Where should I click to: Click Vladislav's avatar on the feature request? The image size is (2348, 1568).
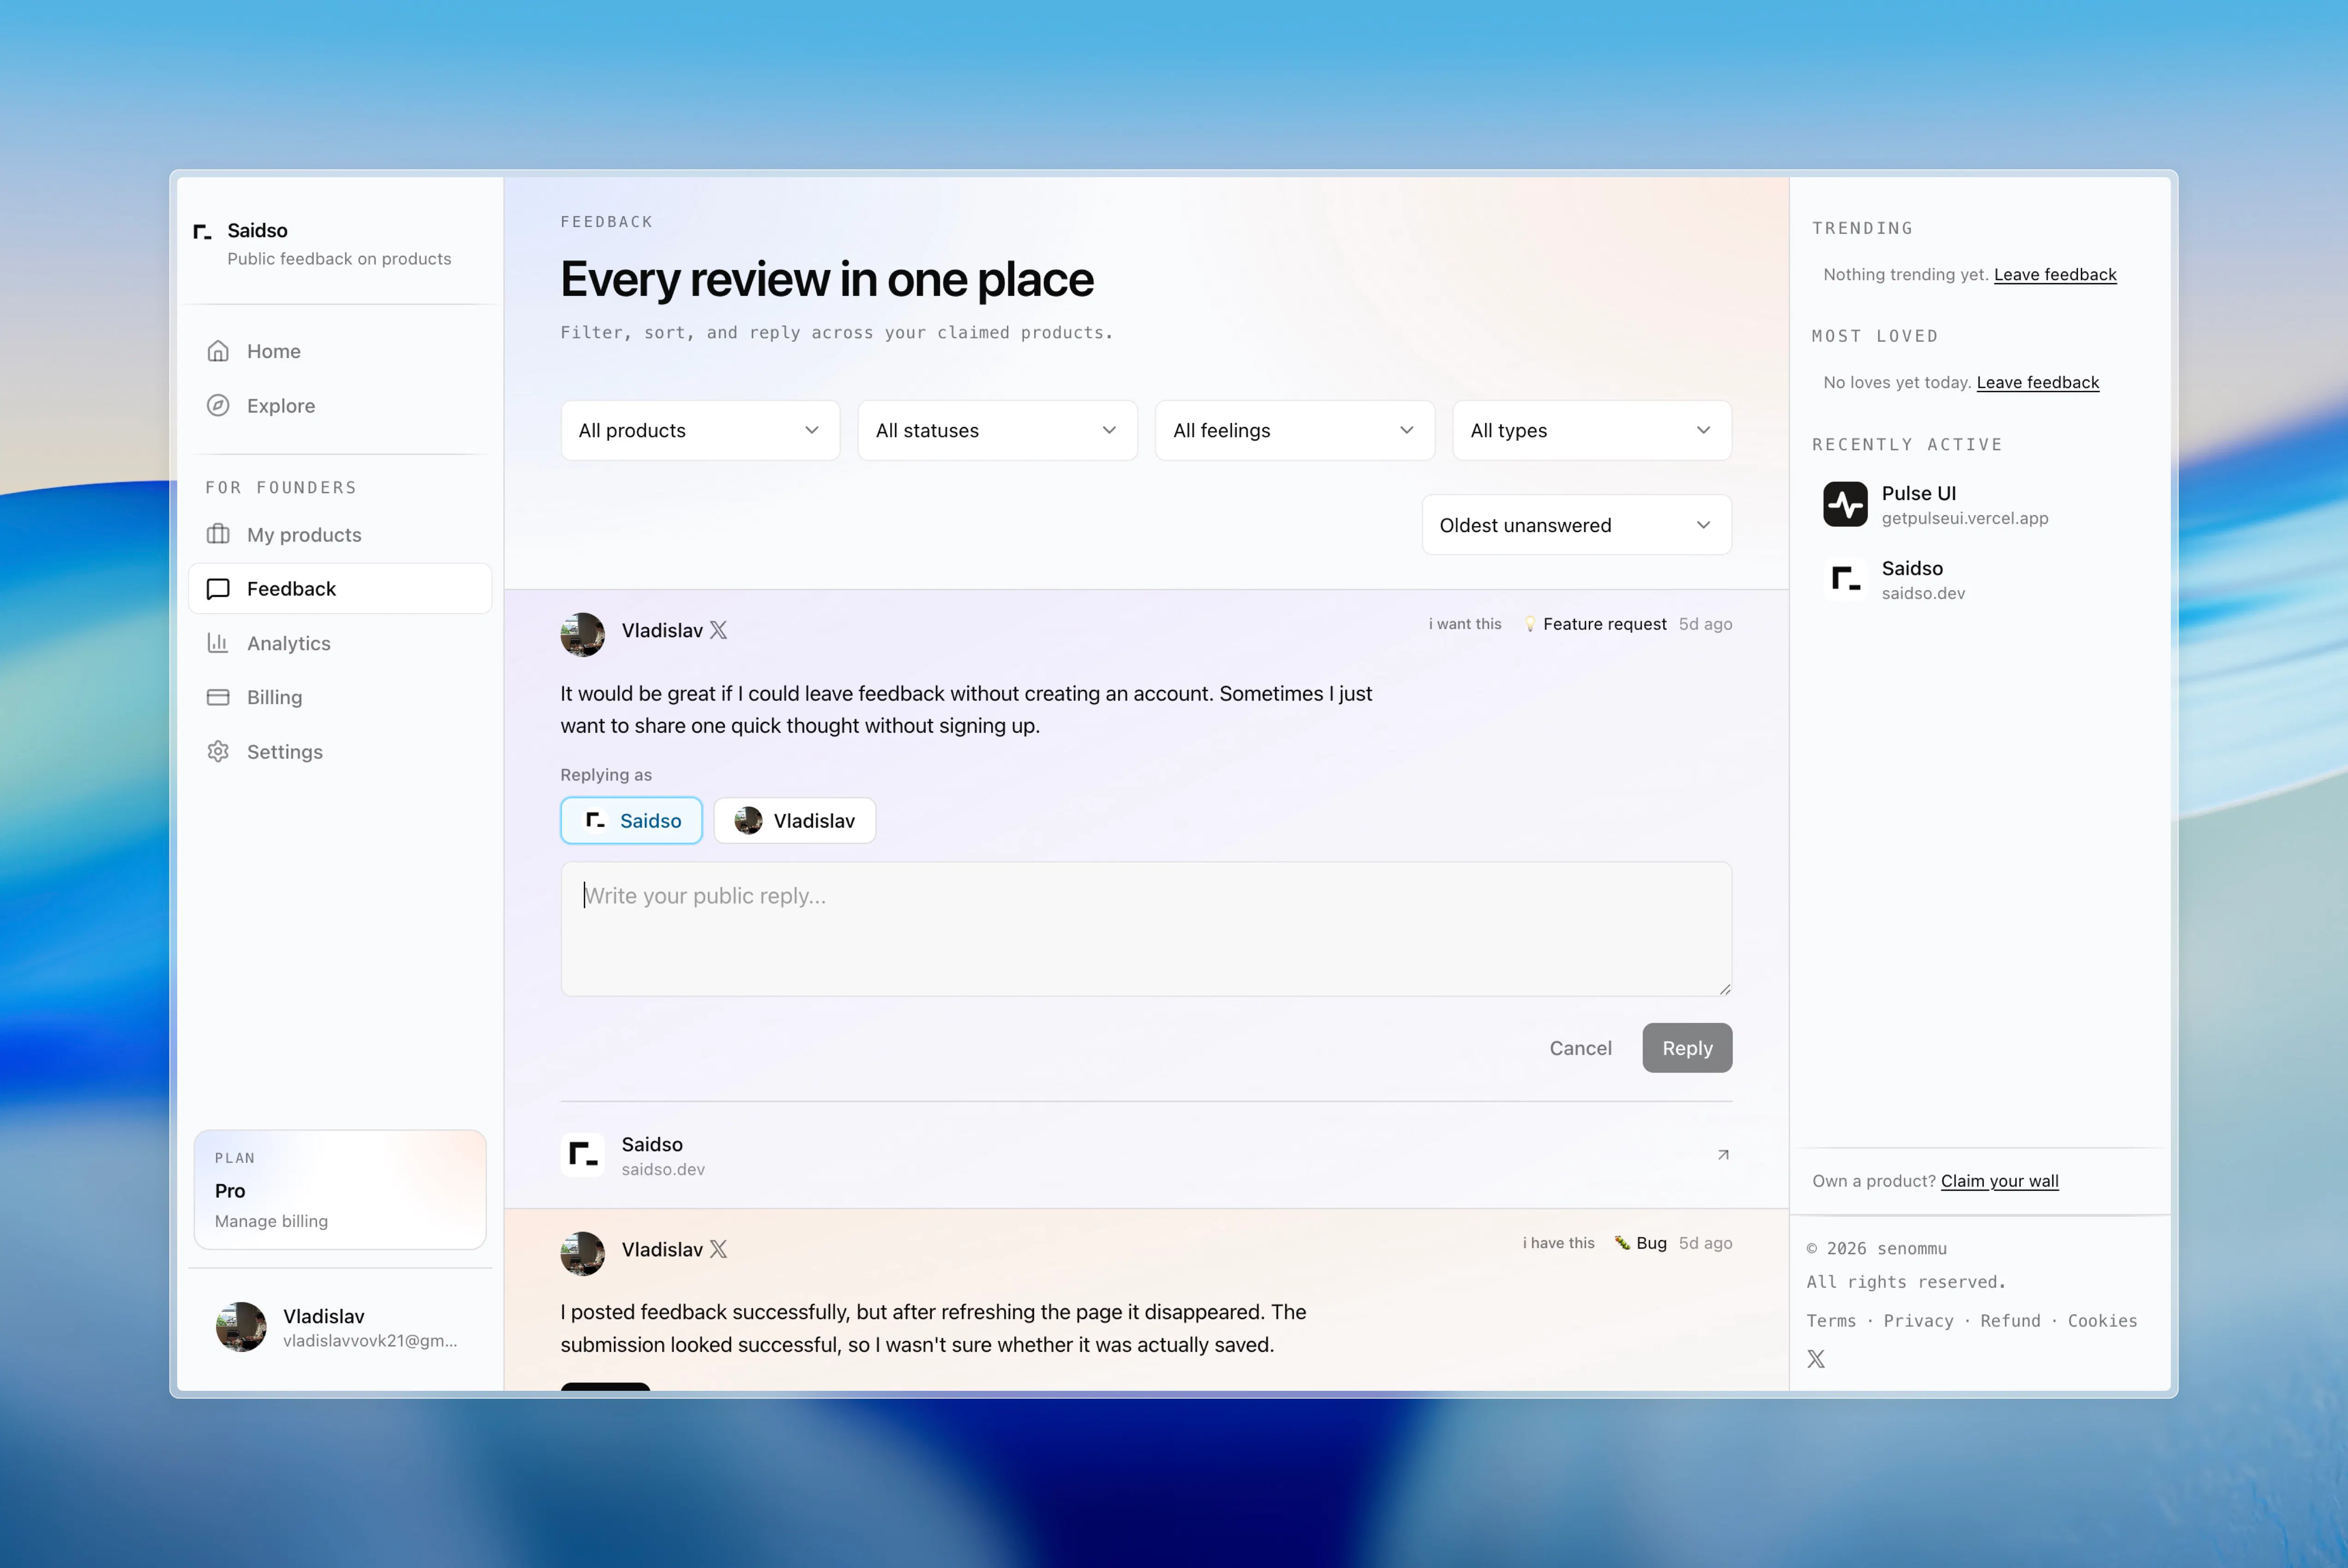[583, 635]
